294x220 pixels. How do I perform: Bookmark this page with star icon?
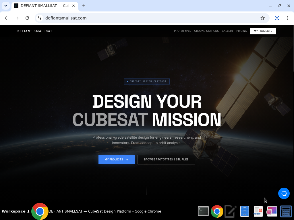pyautogui.click(x=263, y=18)
